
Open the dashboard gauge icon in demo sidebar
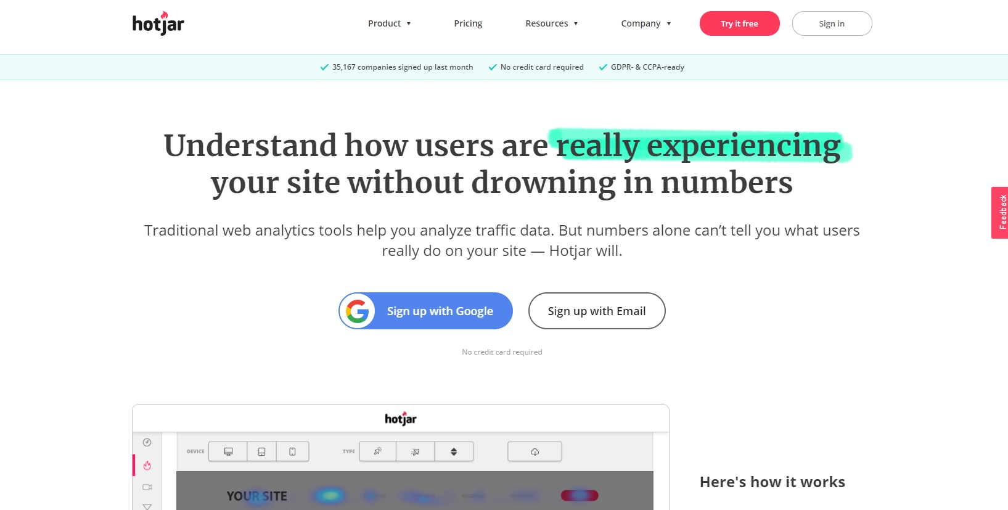(147, 442)
